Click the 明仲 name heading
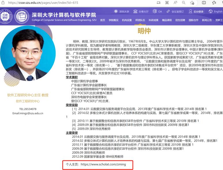 (144, 31)
